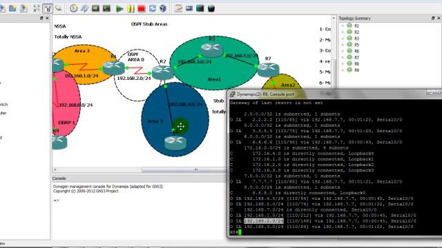Image resolution: width=442 pixels, height=248 pixels.
Task: Click the canvas scroll-left arrow
Action: pos(55,169)
